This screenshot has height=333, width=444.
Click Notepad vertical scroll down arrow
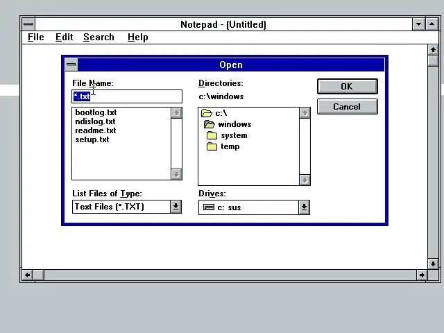[x=433, y=264]
